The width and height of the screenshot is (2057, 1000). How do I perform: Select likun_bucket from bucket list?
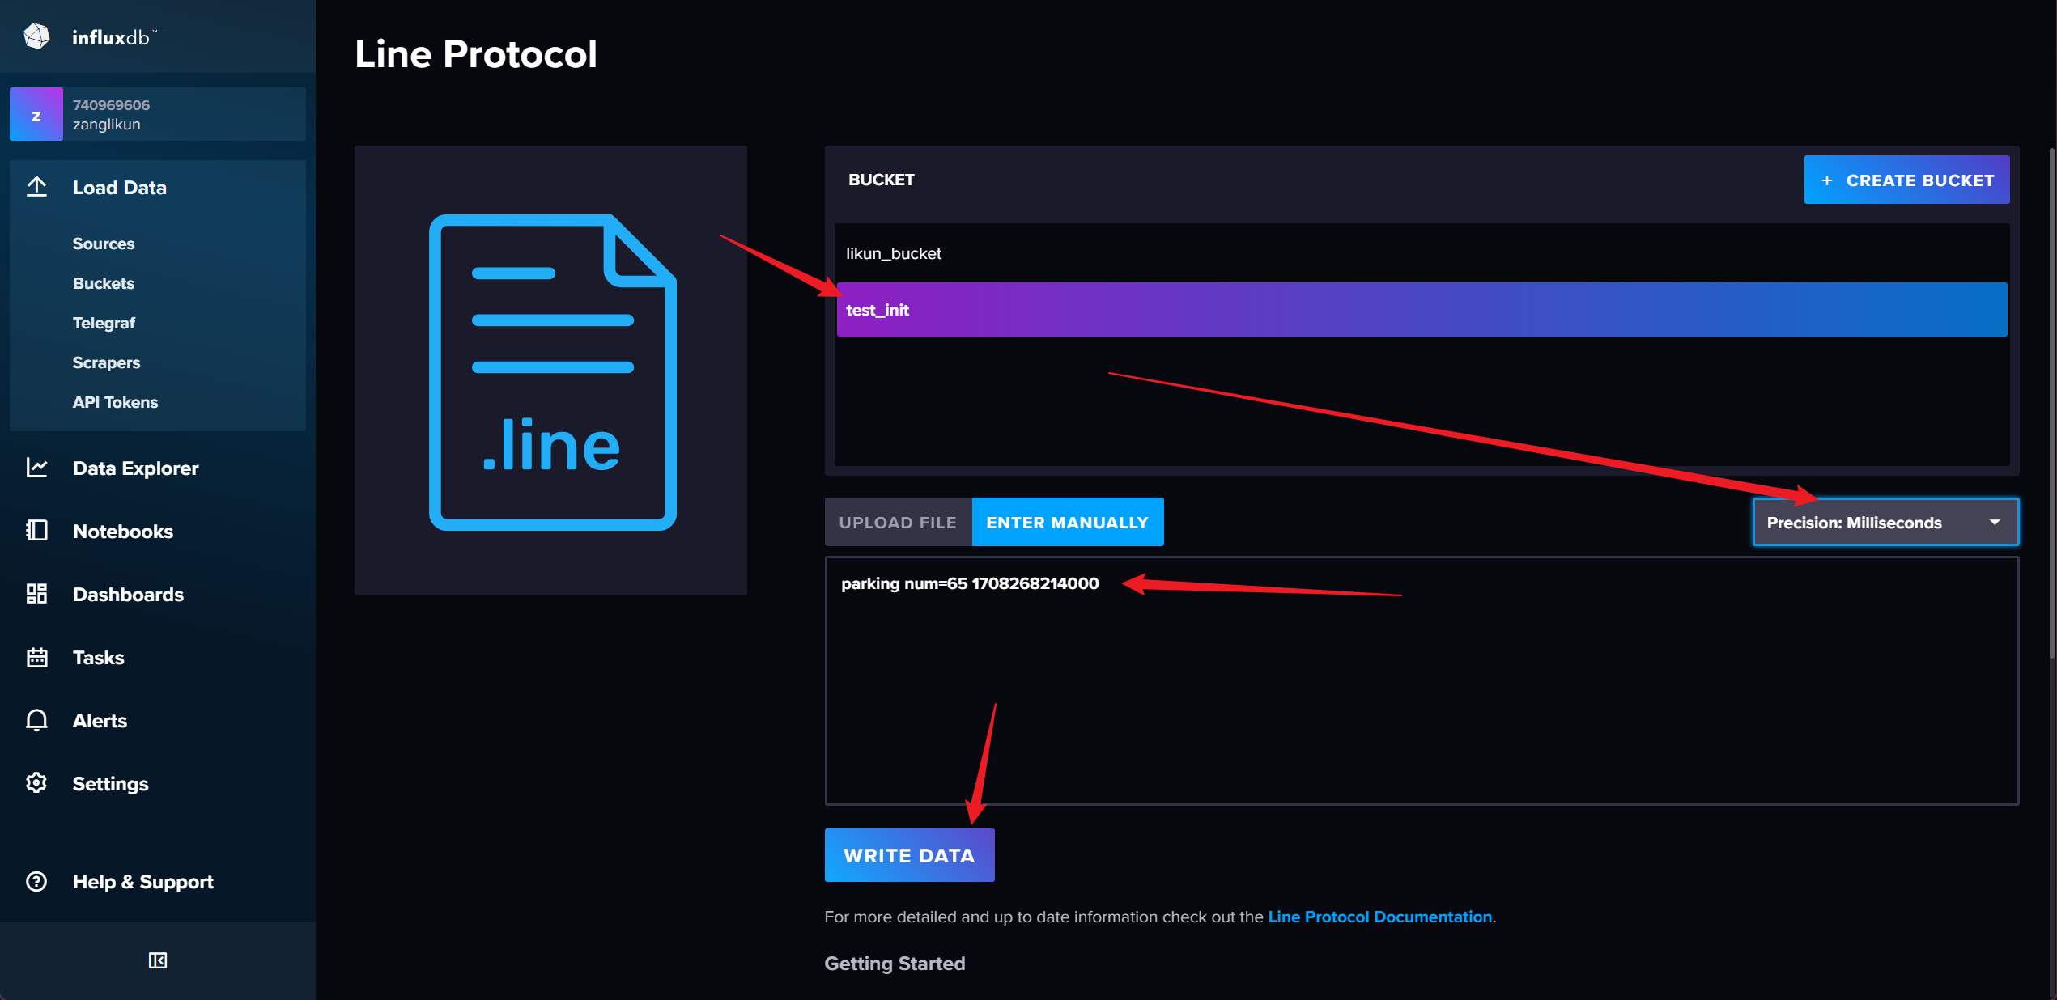coord(894,253)
